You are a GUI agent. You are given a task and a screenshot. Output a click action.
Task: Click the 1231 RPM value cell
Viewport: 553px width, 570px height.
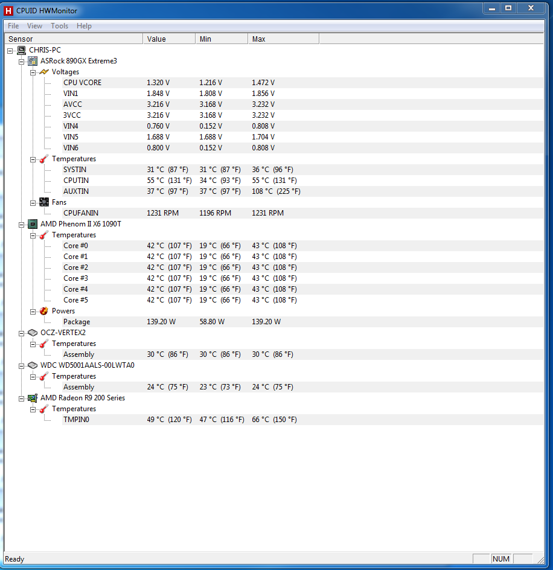[x=162, y=213]
